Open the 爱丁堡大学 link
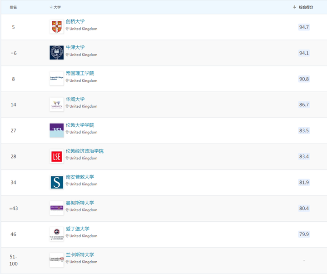This screenshot has height=274, width=327. pos(78,229)
